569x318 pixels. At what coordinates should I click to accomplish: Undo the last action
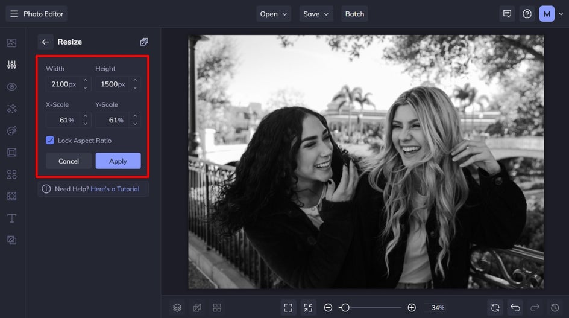(515, 308)
